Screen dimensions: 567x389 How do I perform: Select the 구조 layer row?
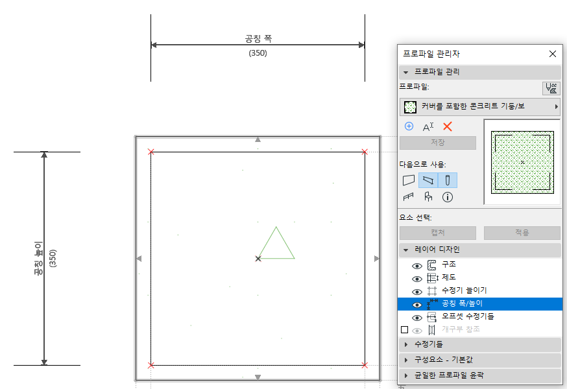[480, 265]
